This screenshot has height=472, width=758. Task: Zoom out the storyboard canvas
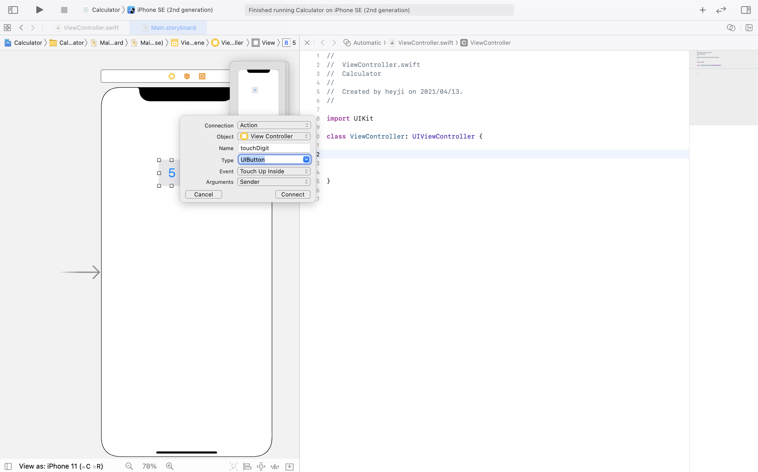(129, 466)
